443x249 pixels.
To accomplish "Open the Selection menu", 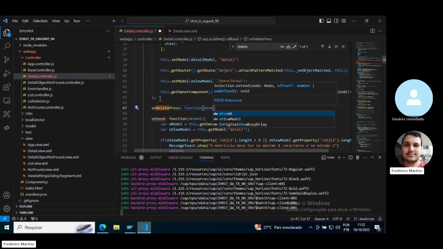I will tap(40, 21).
